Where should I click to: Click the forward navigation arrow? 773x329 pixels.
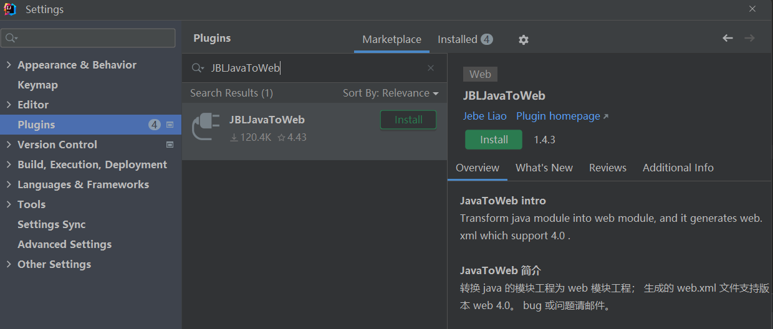749,39
